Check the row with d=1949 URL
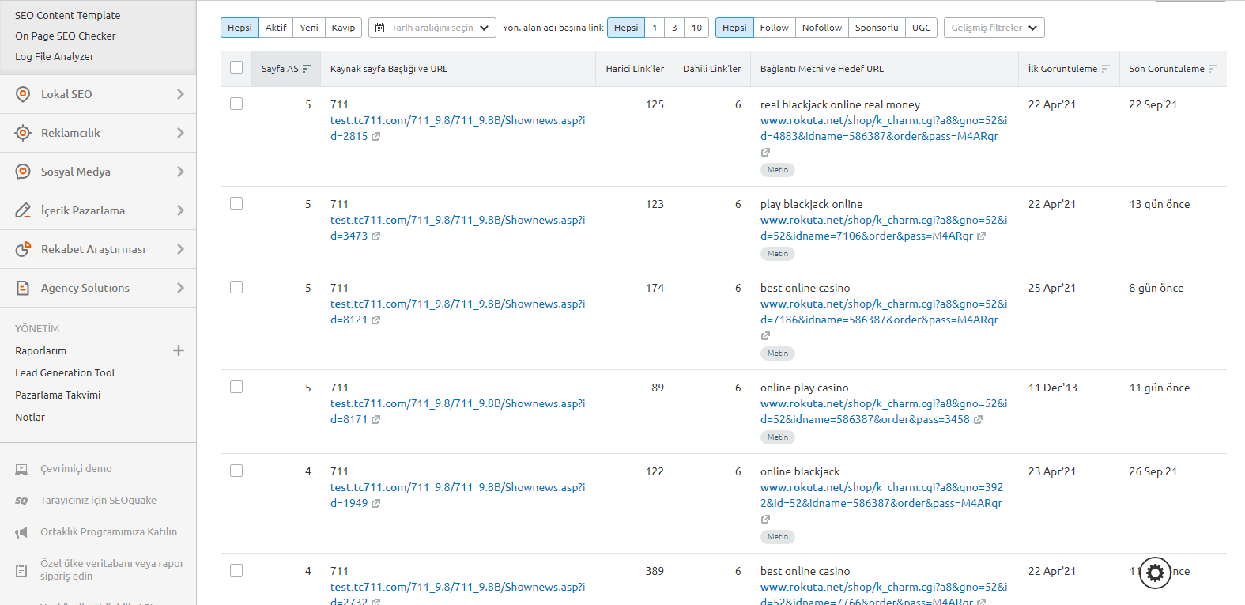Image resolution: width=1245 pixels, height=605 pixels. (236, 471)
